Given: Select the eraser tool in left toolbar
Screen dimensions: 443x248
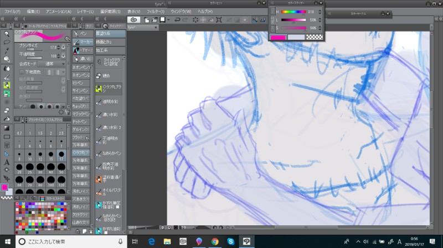Looking at the screenshot, I should 7,110.
